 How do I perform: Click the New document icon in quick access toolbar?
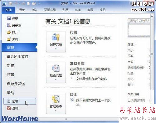click(28, 4)
